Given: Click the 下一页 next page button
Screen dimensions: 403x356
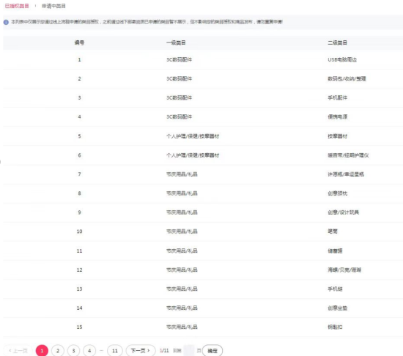Looking at the screenshot, I should (x=141, y=351).
